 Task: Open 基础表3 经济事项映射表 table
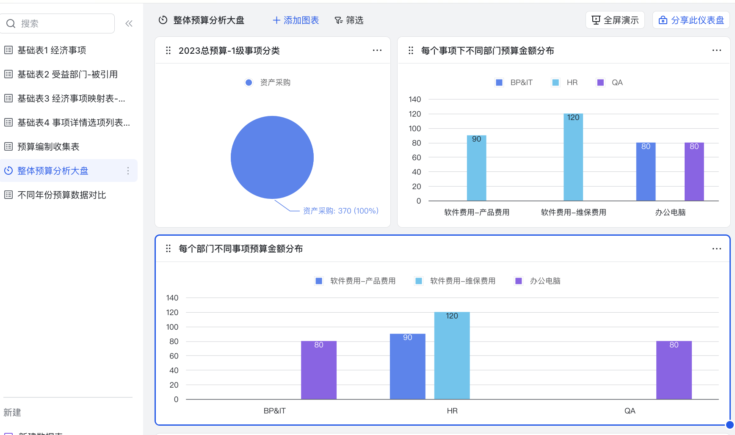point(69,98)
